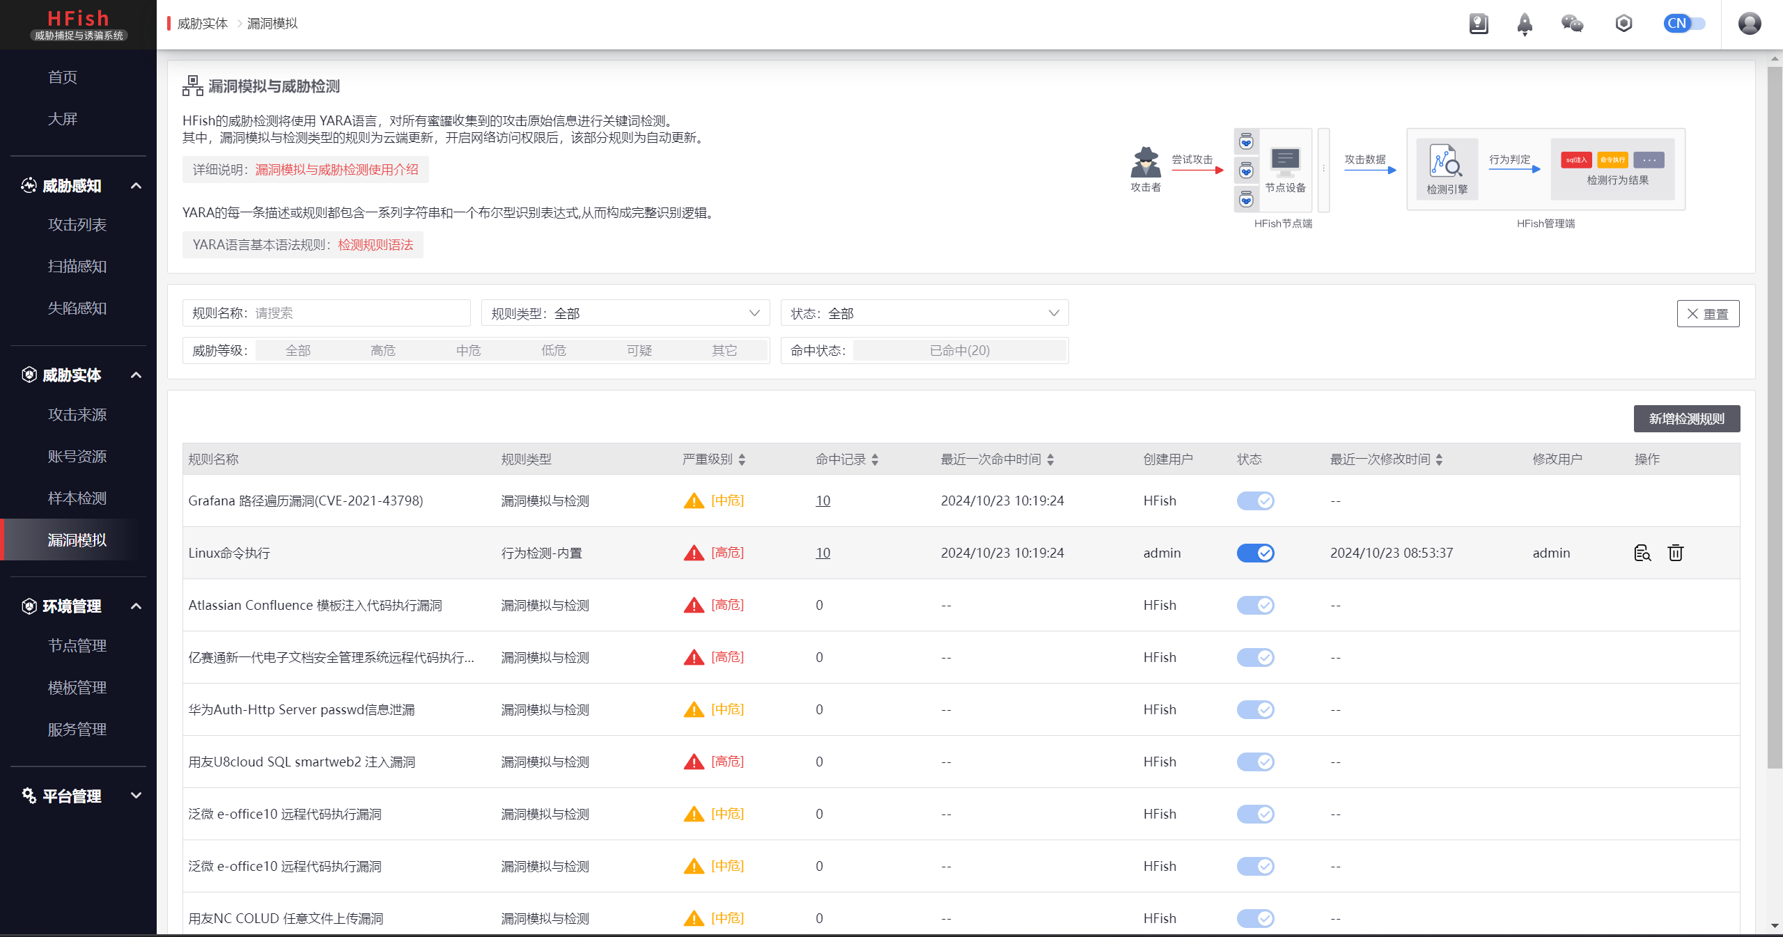Toggle status switch for 用友U8cloud SQL rule
1783x937 pixels.
[x=1255, y=762]
